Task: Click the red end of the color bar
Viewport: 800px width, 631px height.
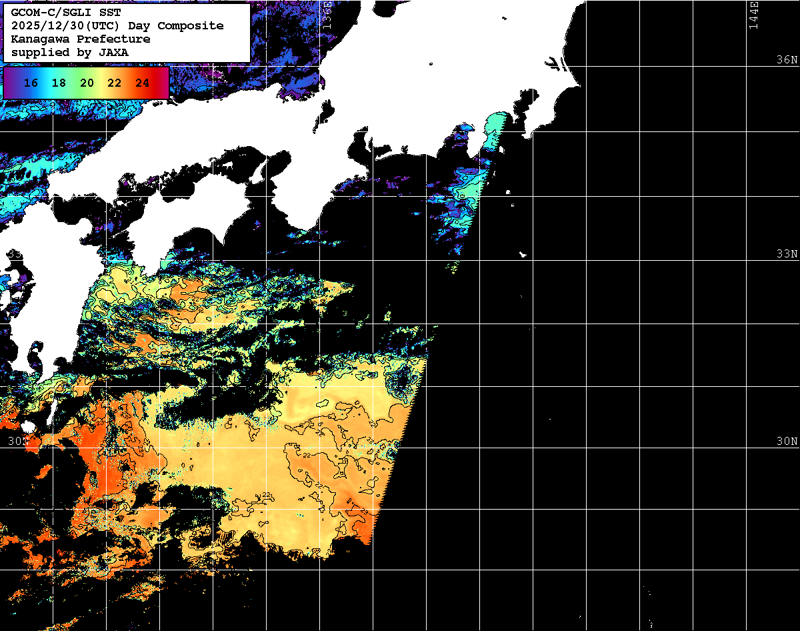Action: (162, 83)
